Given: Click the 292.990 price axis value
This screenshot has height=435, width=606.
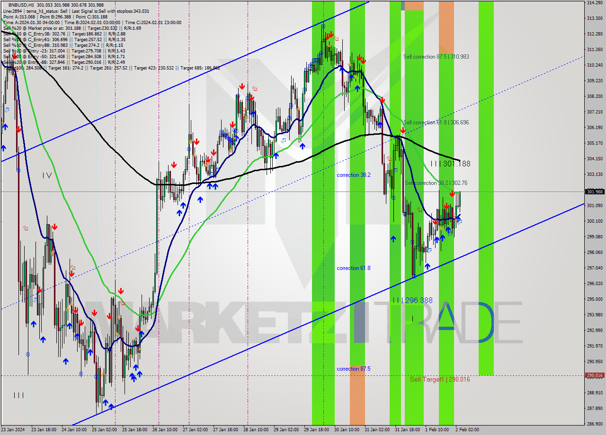Looking at the screenshot, I should [595, 330].
